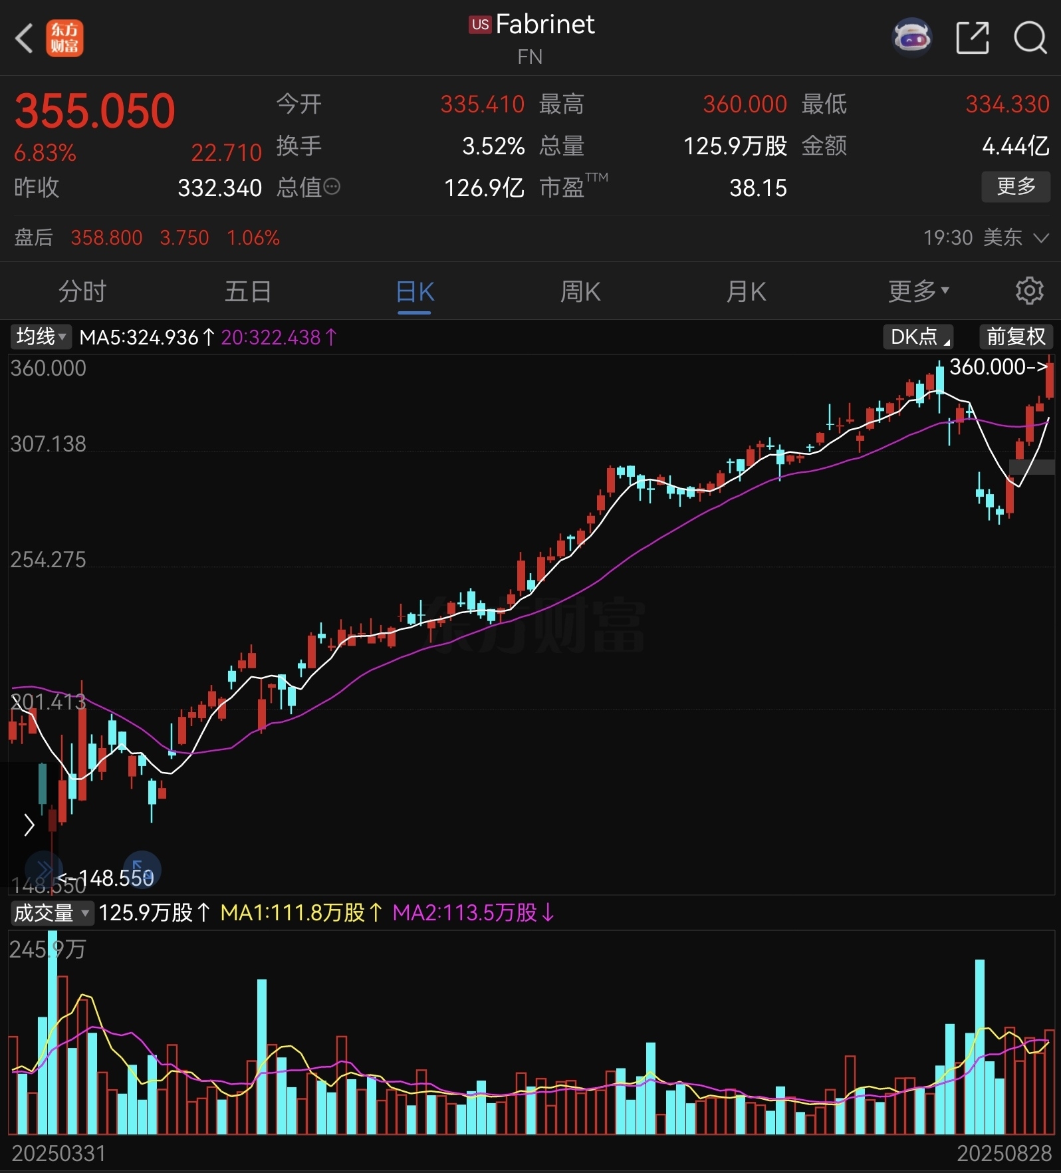Switch to 周K tab

[580, 291]
